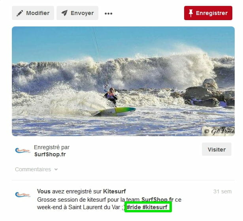
Task: Click the #ride hashtag
Action: [x=134, y=207]
